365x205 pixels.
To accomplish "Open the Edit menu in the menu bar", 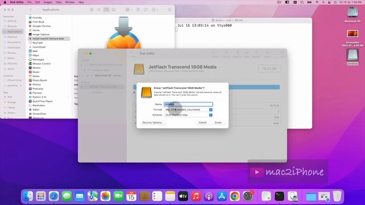I will 38,2.
